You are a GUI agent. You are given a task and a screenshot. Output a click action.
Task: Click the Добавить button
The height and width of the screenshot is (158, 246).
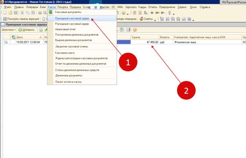tap(27, 30)
